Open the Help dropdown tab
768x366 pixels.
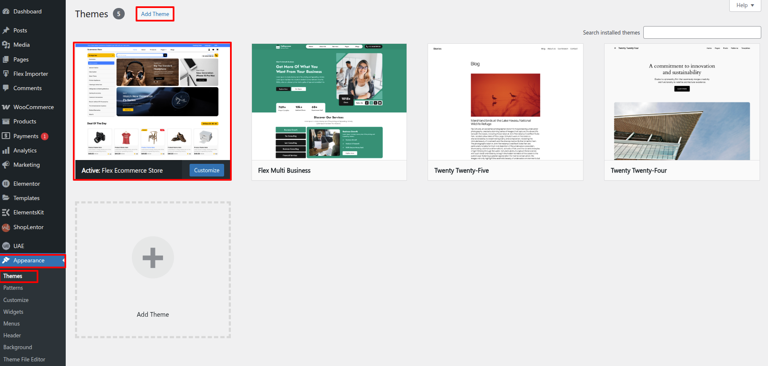click(745, 5)
